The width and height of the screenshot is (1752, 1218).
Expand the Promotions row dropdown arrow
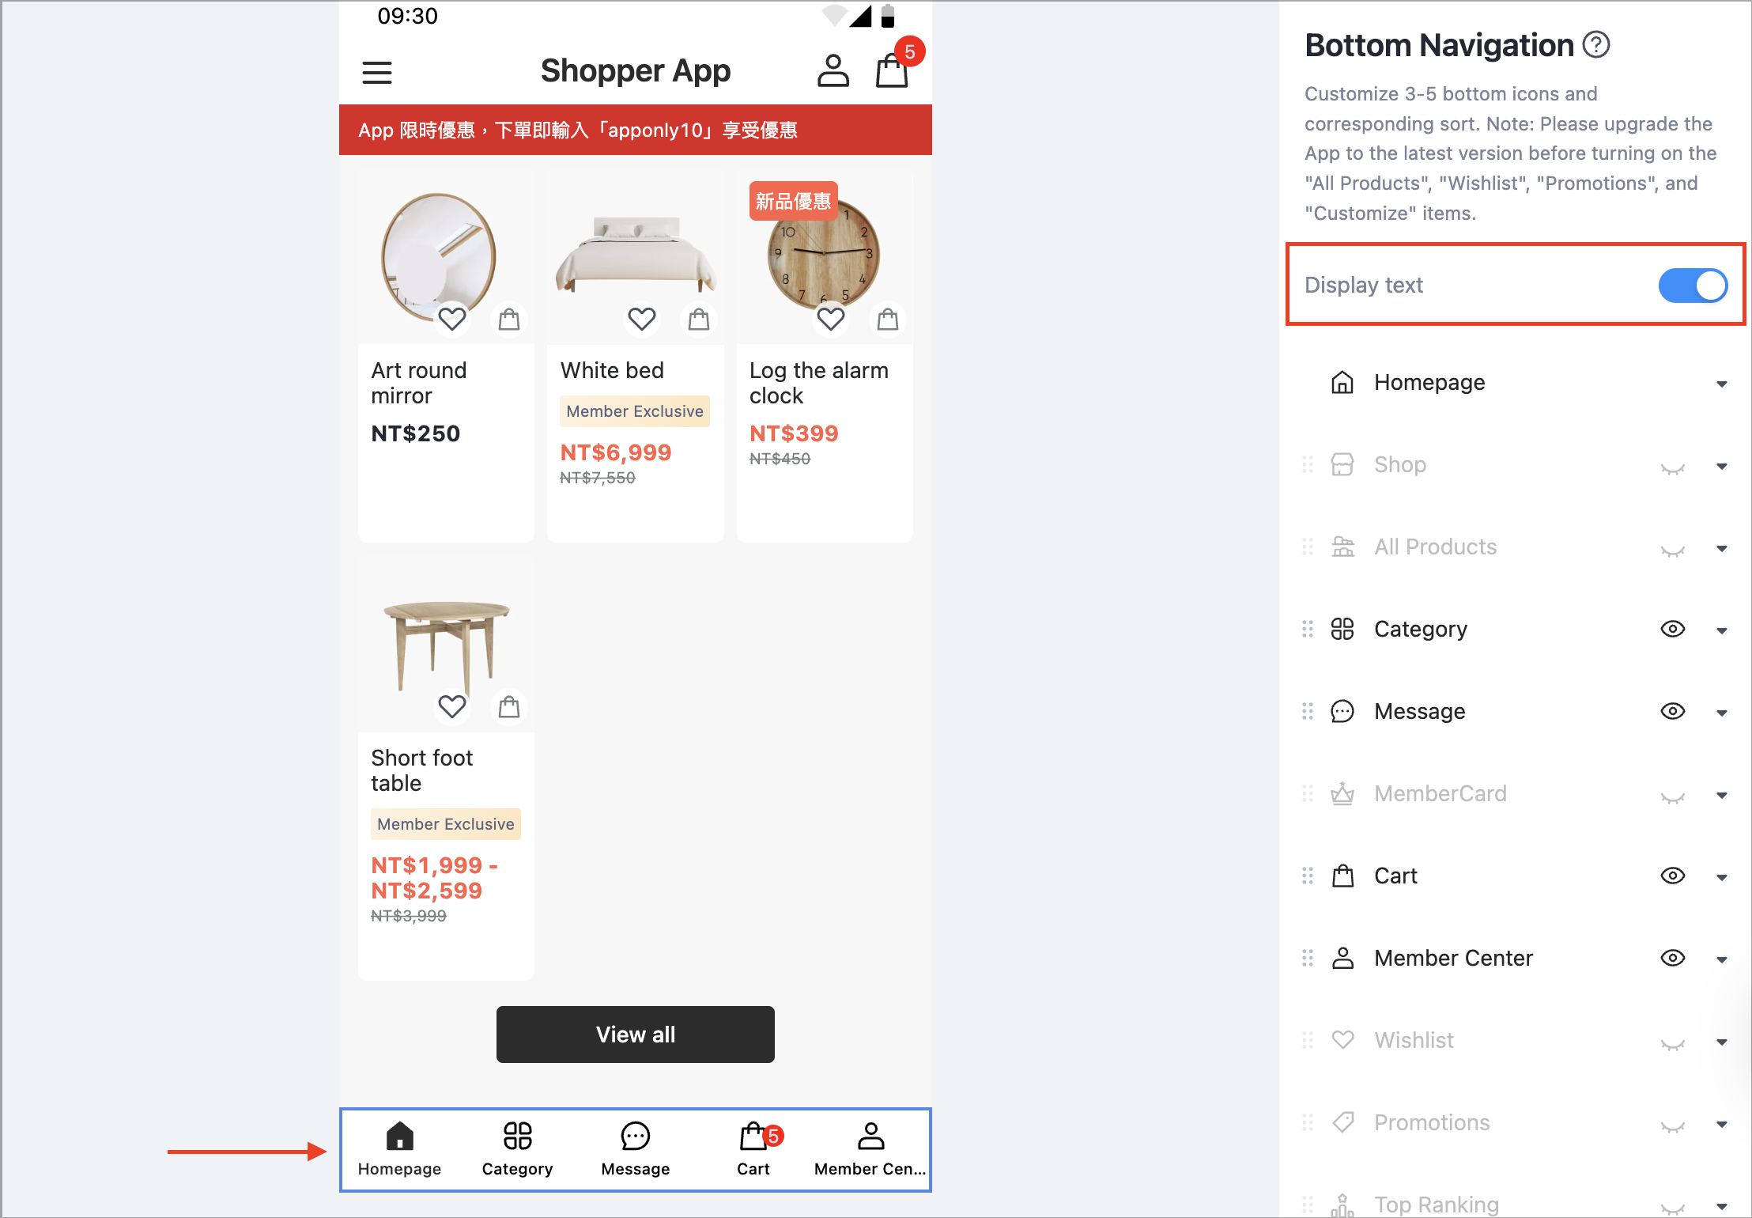click(1722, 1125)
